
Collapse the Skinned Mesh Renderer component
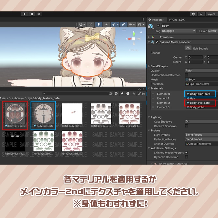coord(149,42)
